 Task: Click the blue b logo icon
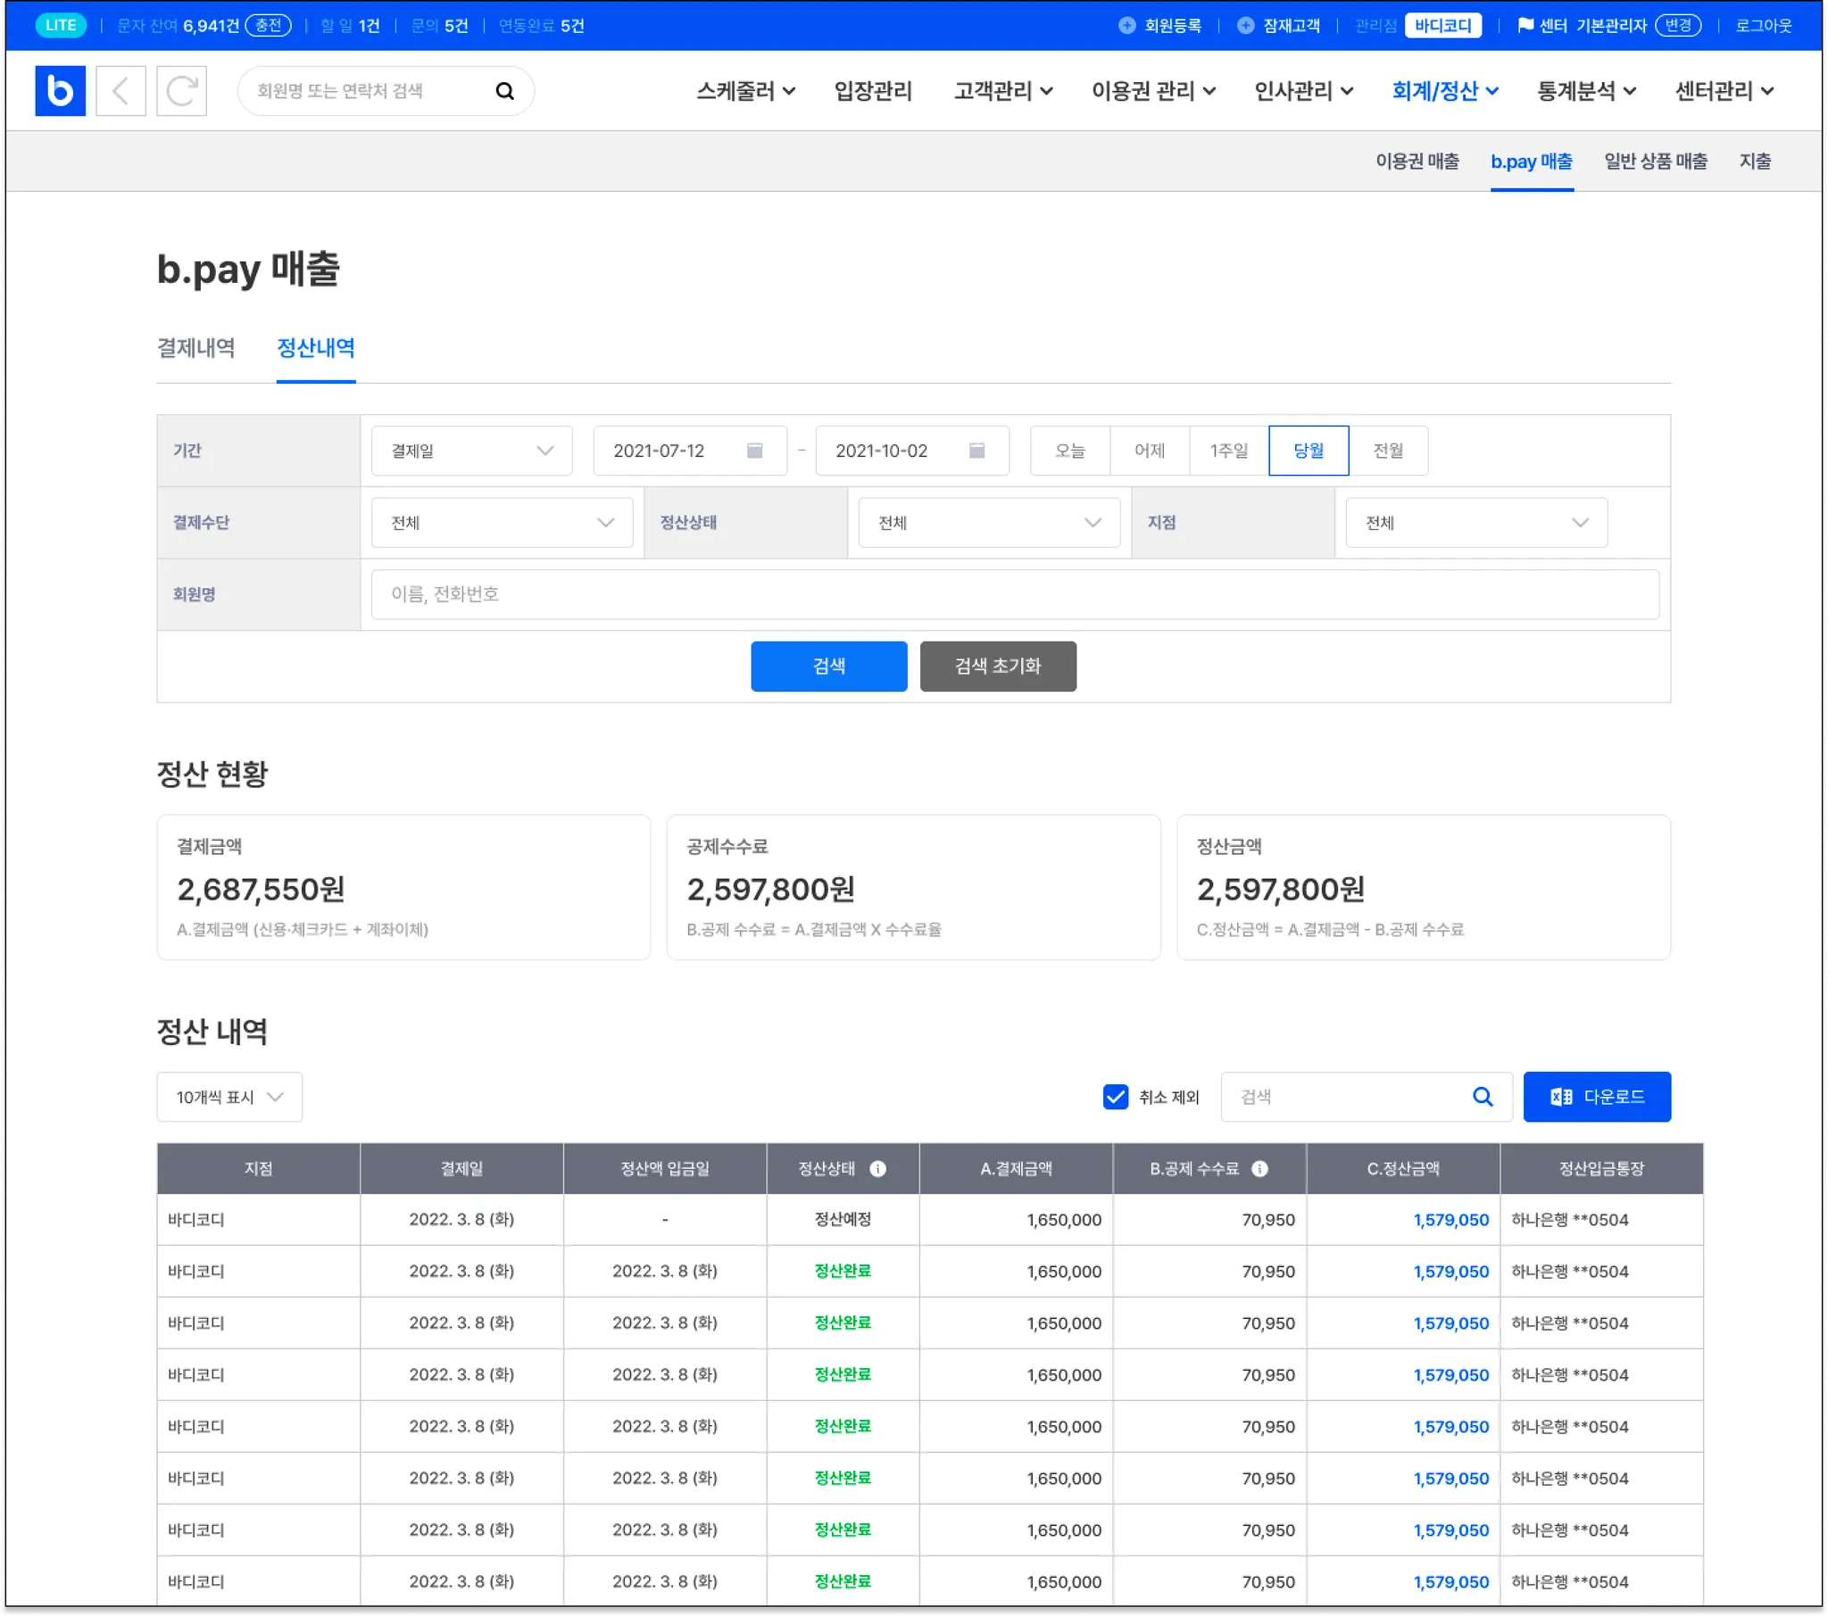(x=60, y=90)
